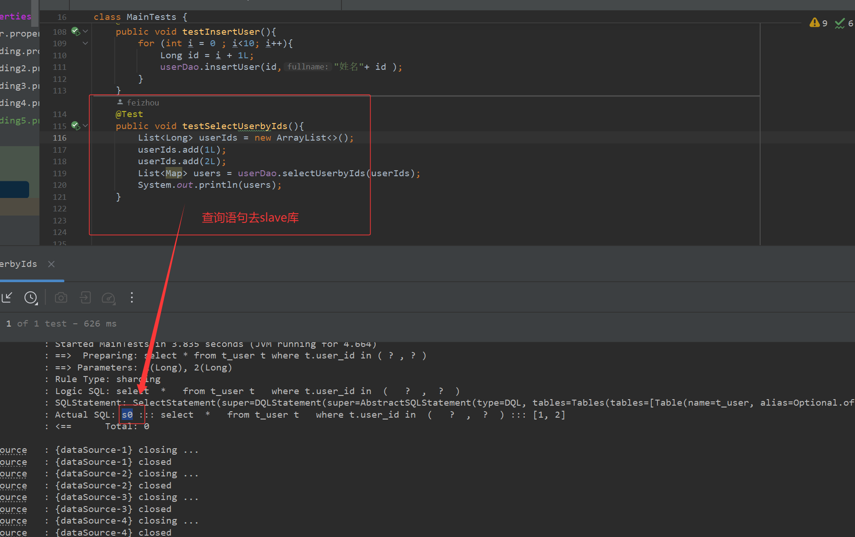Screen dimensions: 855x537
Task: Click line number 116 in gutter
Action: pyautogui.click(x=60, y=138)
